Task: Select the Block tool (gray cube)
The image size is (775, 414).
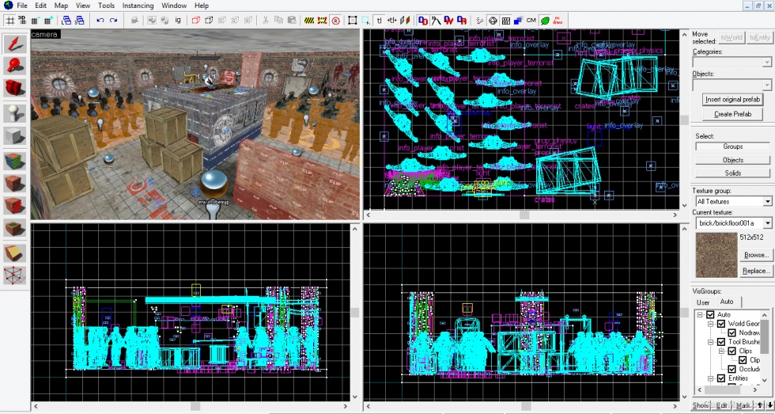Action: (15, 135)
